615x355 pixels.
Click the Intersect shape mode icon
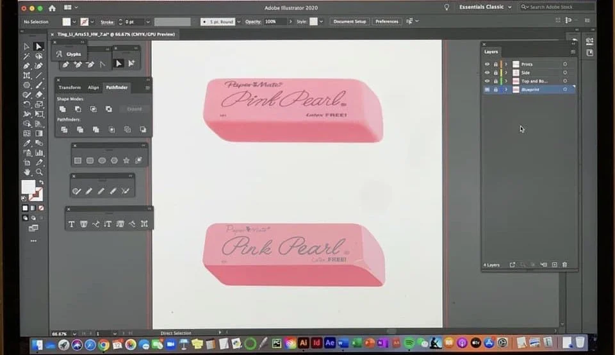click(94, 109)
